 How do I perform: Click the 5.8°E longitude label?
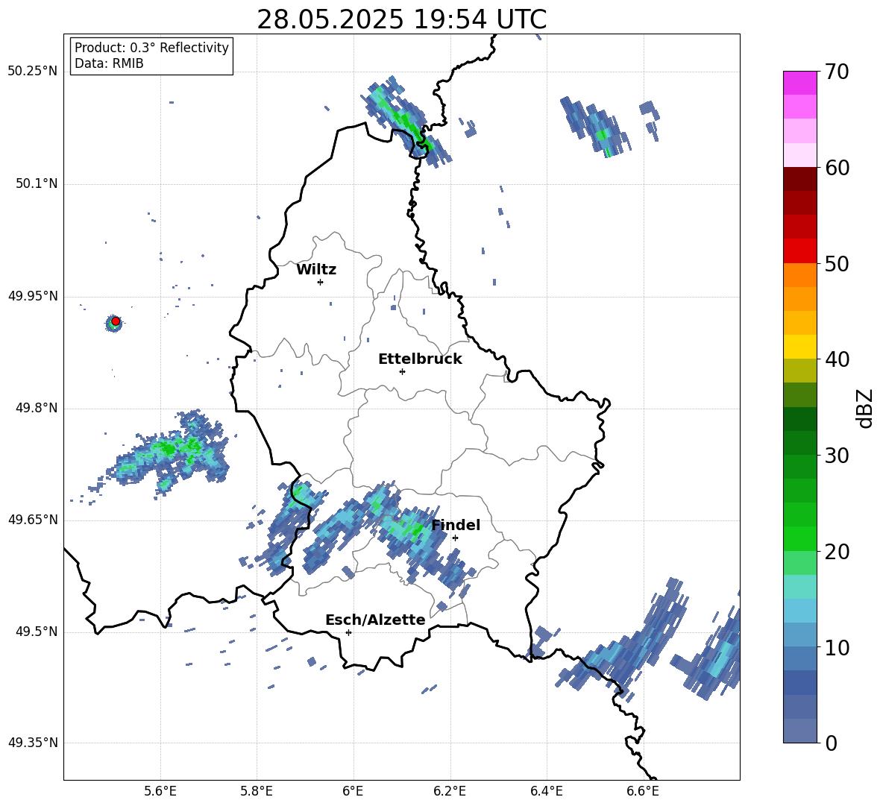point(257,791)
